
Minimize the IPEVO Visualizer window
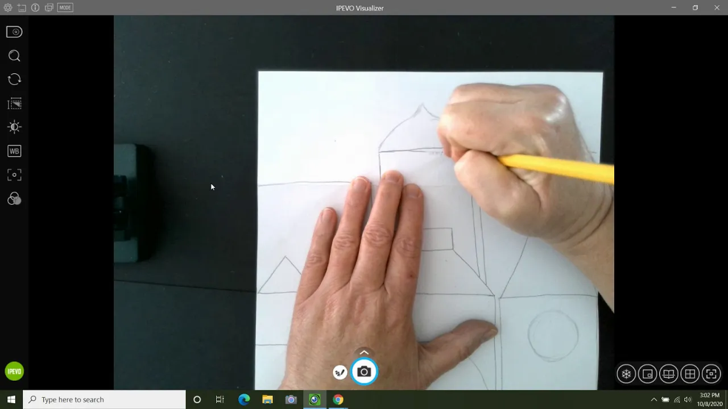click(x=673, y=8)
